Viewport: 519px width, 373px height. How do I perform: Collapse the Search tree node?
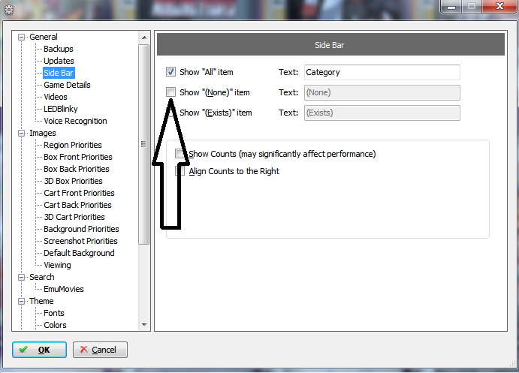(x=21, y=277)
